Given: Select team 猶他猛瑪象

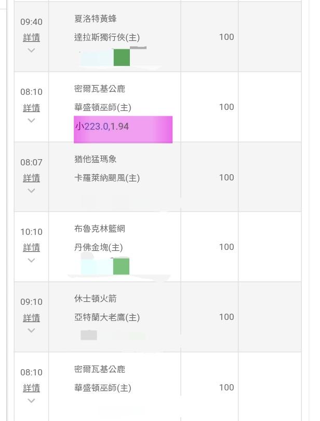Looking at the screenshot, I should coord(96,159).
